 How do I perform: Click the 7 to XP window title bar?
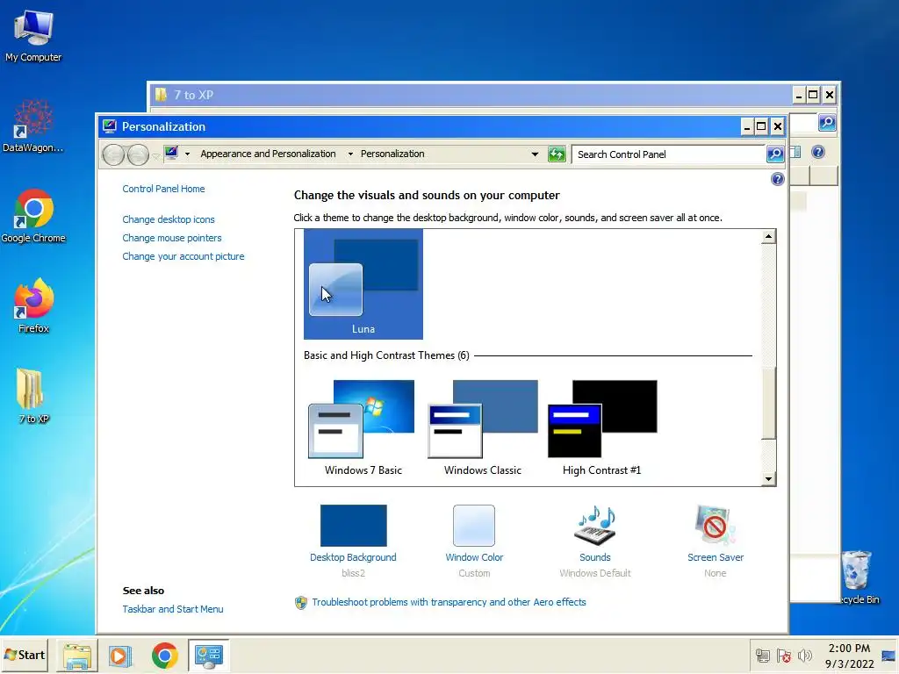[x=471, y=95]
